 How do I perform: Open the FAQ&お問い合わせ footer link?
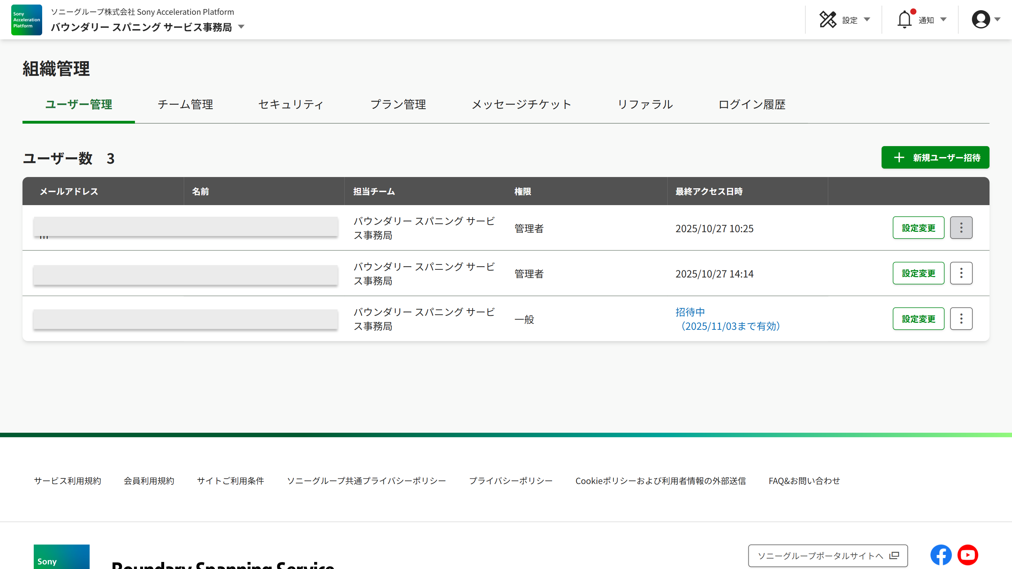804,480
